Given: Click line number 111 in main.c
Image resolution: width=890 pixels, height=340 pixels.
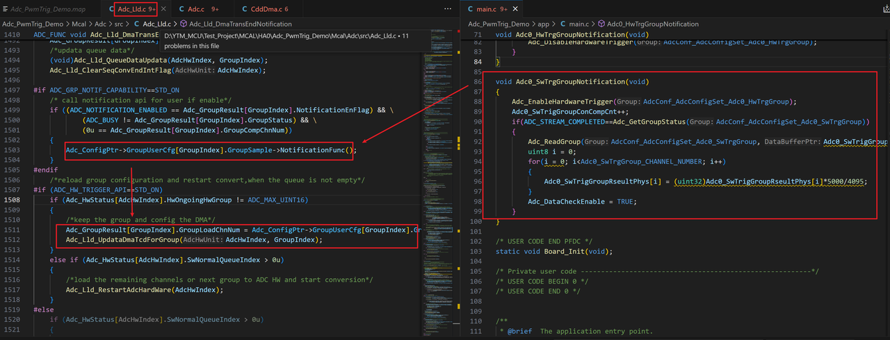Looking at the screenshot, I should pyautogui.click(x=476, y=331).
